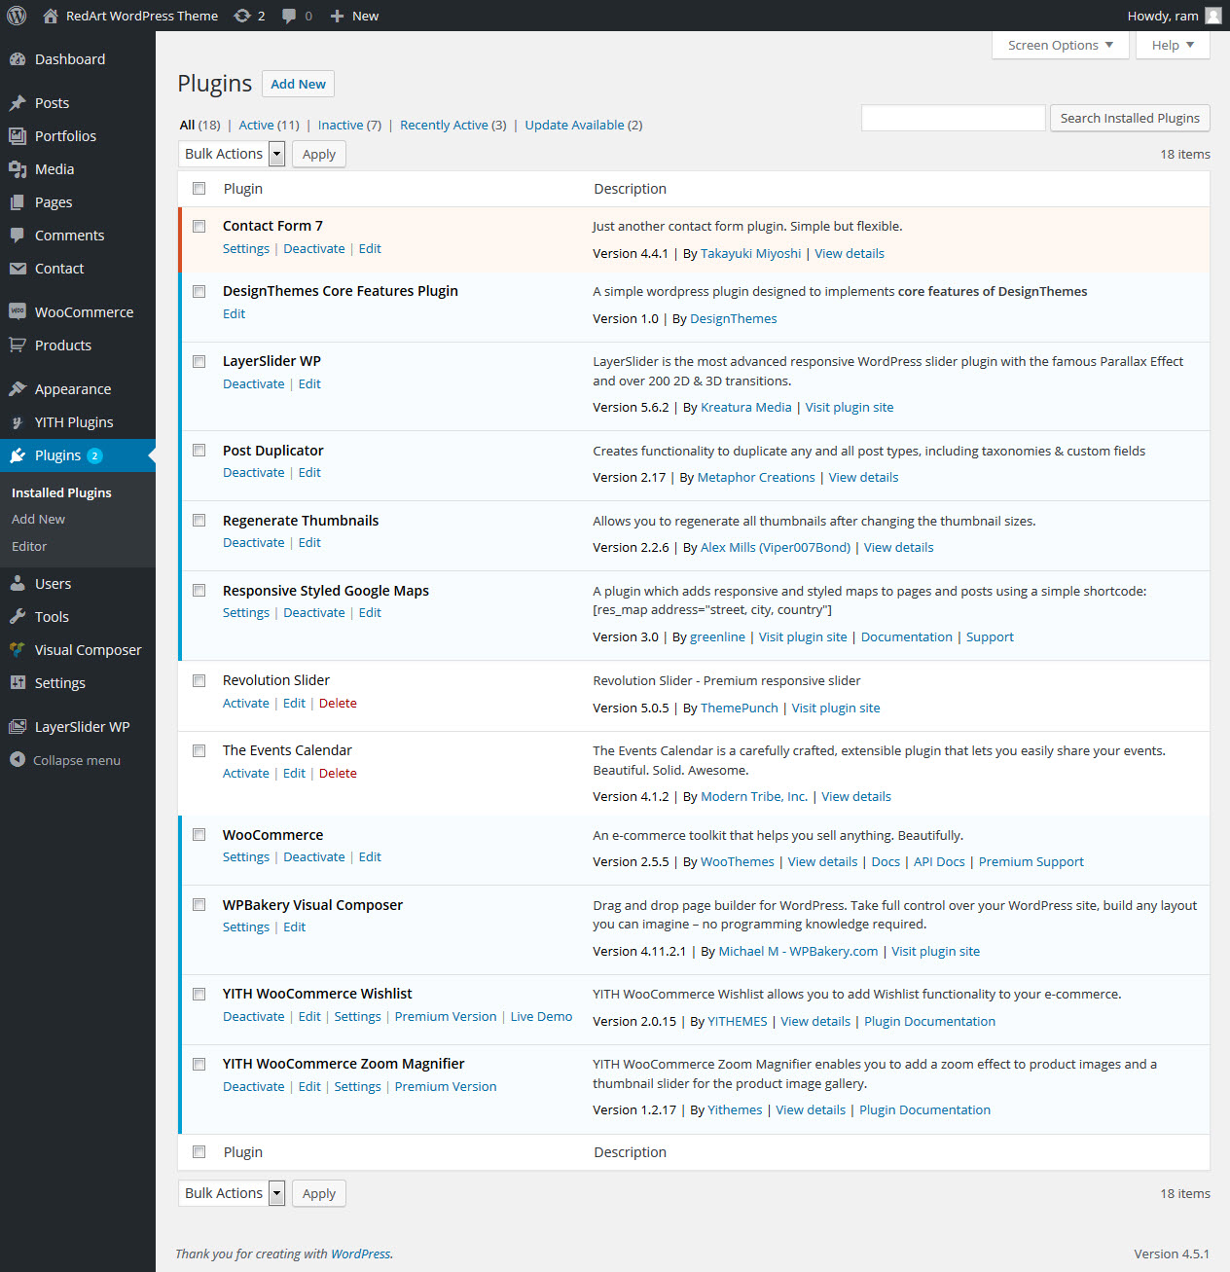Screen dimensions: 1230x1272
Task: Click the home icon for RedArt site
Action: coord(51,16)
